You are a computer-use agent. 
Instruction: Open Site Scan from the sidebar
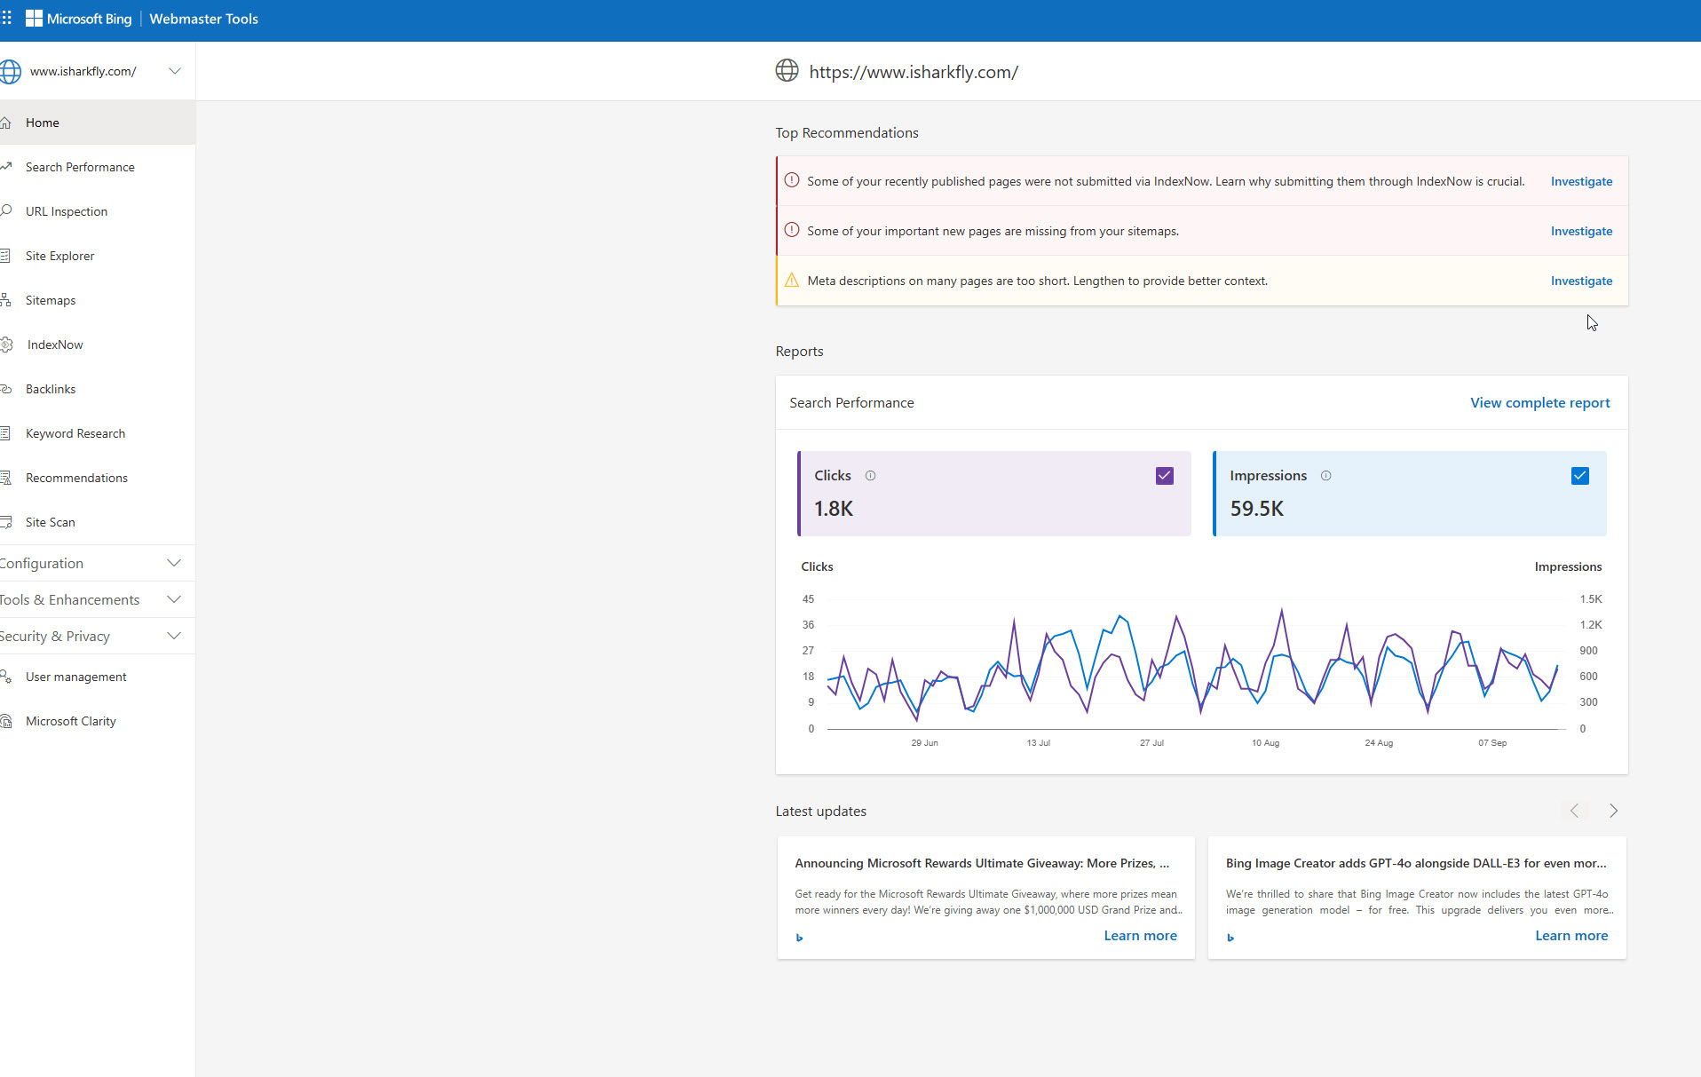tap(98, 522)
